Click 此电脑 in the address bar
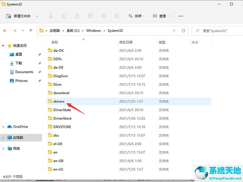 55,31
